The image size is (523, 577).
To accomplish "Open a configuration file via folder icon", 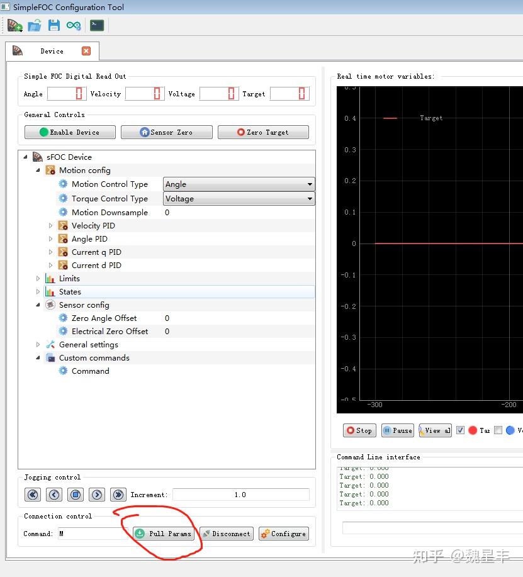I will point(35,25).
